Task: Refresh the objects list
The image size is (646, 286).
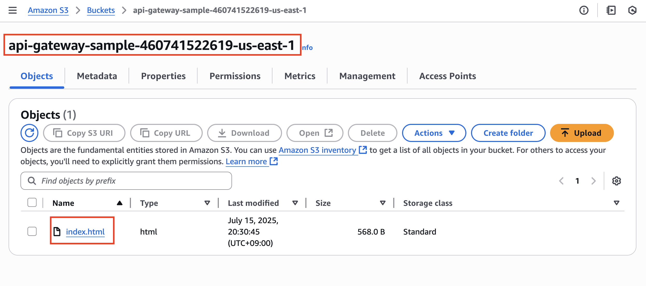Action: (30, 133)
